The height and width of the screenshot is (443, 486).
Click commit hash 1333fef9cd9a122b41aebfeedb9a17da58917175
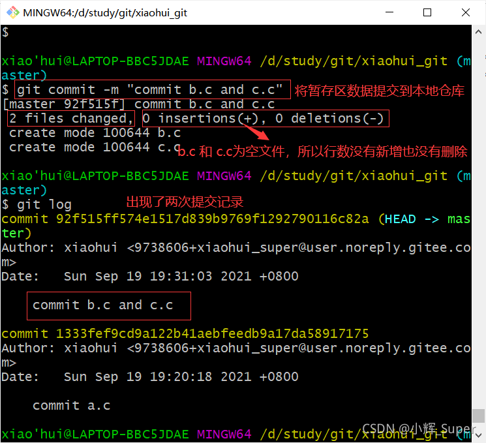[212, 333]
